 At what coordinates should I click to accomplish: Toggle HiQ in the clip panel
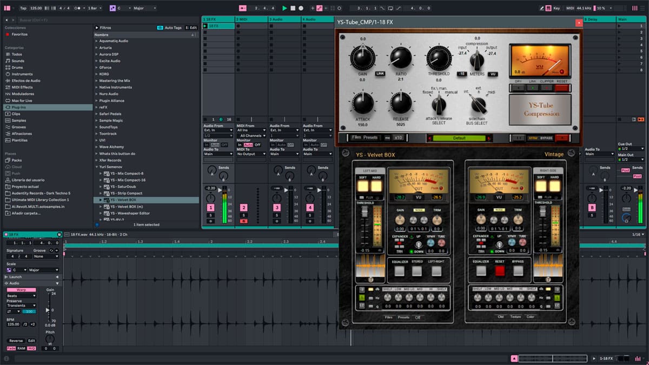(31, 348)
